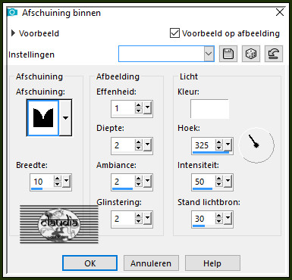Open the Stand lichtbron slider dropdown arrow
Viewport: 292px width, 280px height.
point(228,218)
